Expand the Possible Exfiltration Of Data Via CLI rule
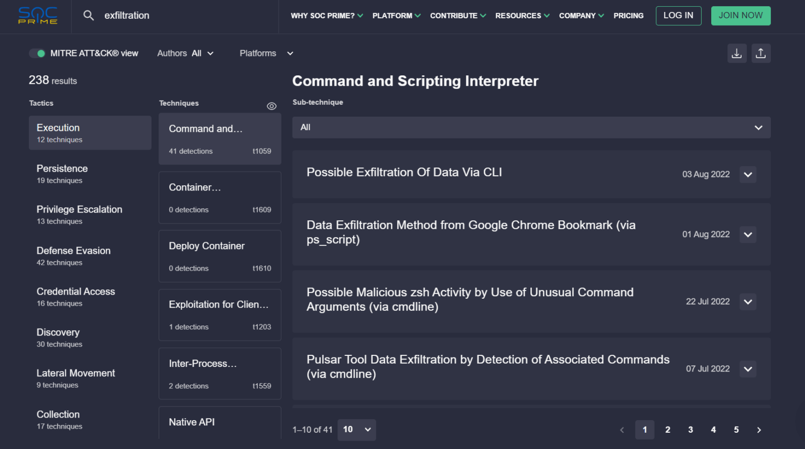Viewport: 805px width, 449px height. pyautogui.click(x=748, y=174)
